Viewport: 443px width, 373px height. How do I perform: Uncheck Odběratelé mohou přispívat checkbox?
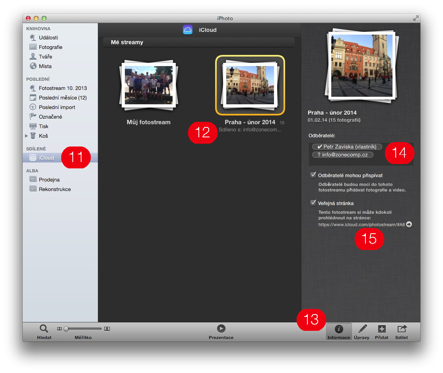(x=313, y=175)
